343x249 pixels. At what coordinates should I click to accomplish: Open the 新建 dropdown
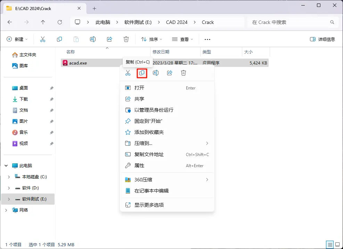tap(17, 39)
